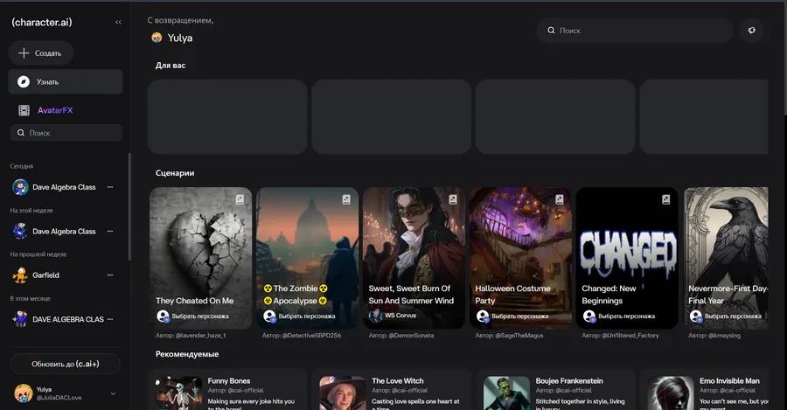787x410 pixels.
Task: Open Halloween Costume Party scenario
Action: 520,258
